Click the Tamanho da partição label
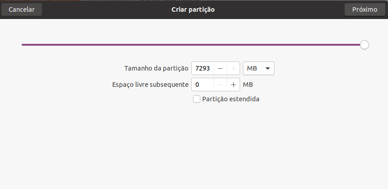388x189 pixels. click(x=156, y=68)
